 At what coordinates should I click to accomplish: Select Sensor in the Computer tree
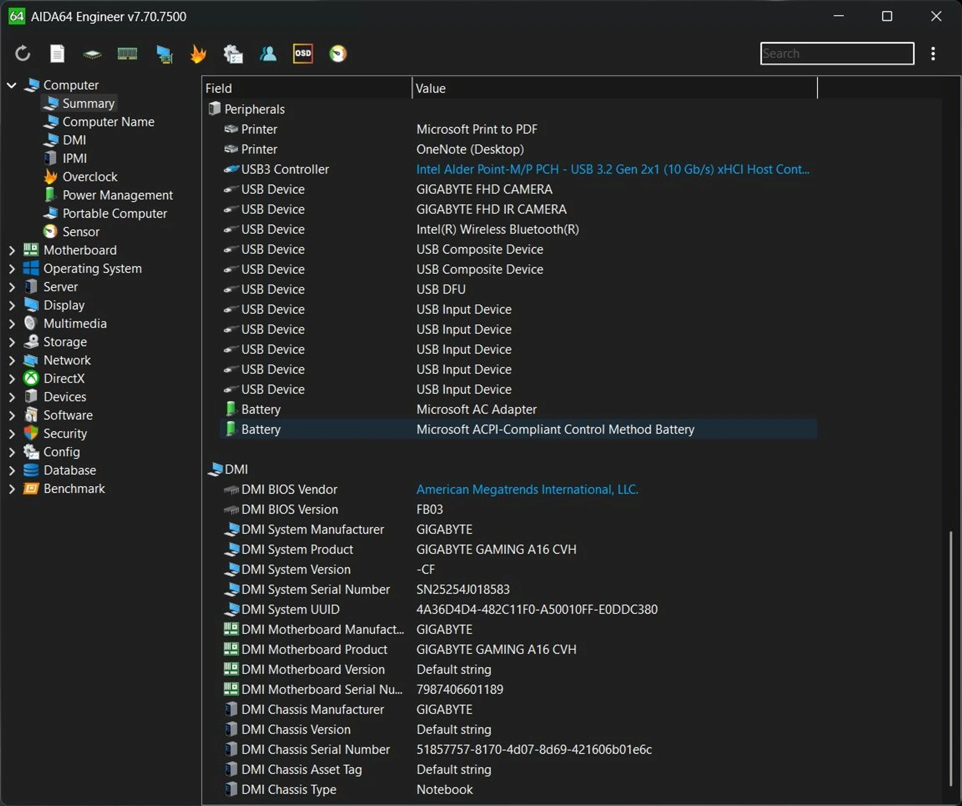[x=81, y=232]
